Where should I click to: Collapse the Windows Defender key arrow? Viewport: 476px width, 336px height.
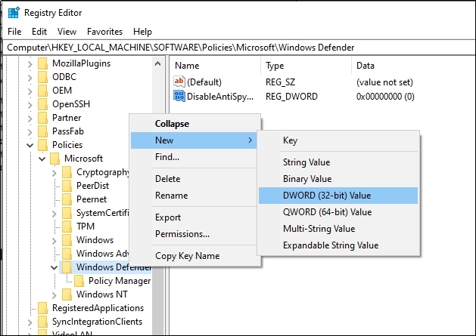(x=54, y=267)
